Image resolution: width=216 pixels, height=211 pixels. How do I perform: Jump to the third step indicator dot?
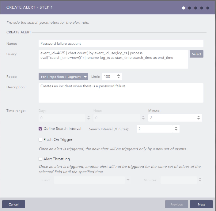[195, 8]
